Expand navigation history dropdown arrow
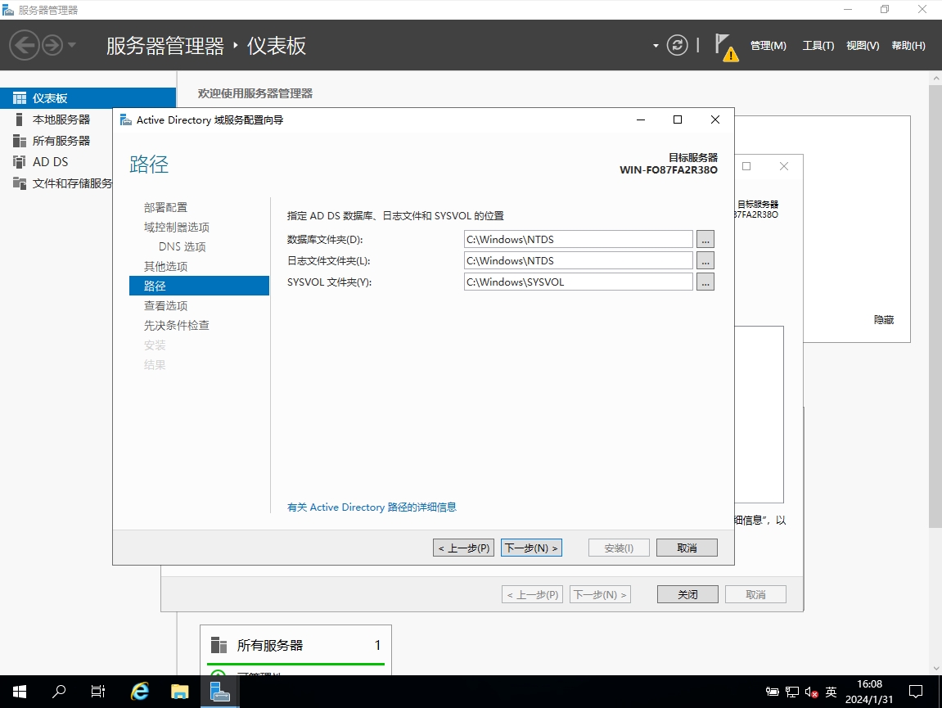This screenshot has width=942, height=708. 72,45
